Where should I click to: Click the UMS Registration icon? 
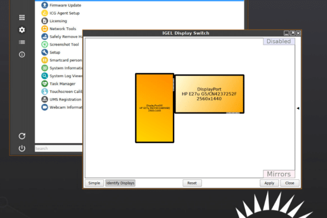coord(44,99)
